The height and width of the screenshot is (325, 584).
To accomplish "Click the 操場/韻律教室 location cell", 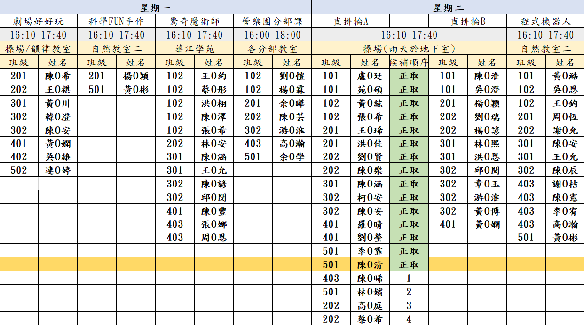I will pos(39,48).
